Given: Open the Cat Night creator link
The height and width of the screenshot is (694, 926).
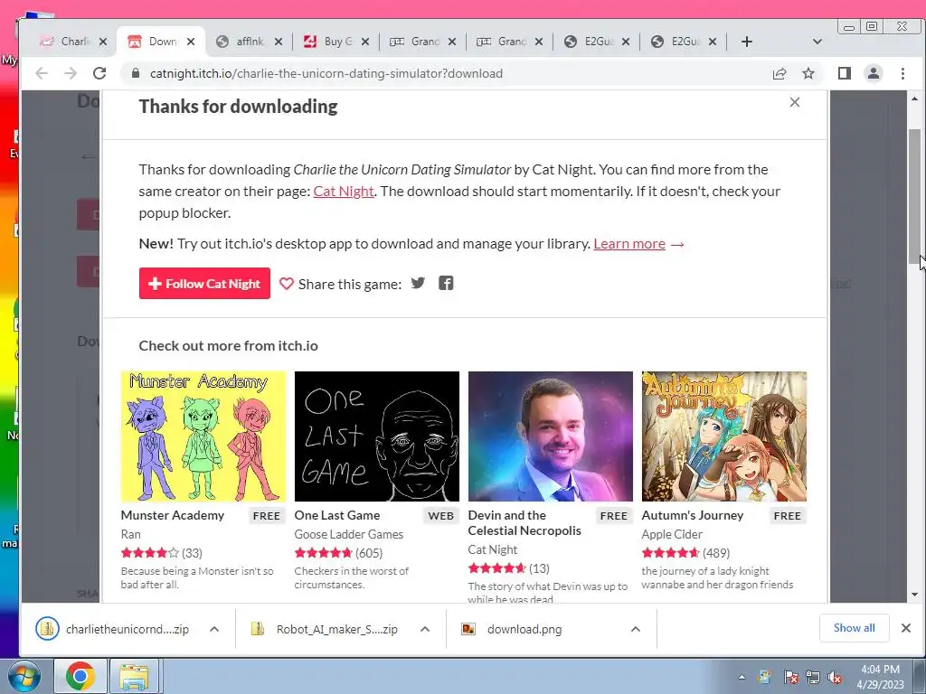Looking at the screenshot, I should (x=344, y=192).
